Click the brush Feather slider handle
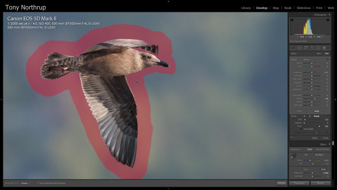Image resolution: width=337 pixels, height=190 pixels. (x=304, y=123)
